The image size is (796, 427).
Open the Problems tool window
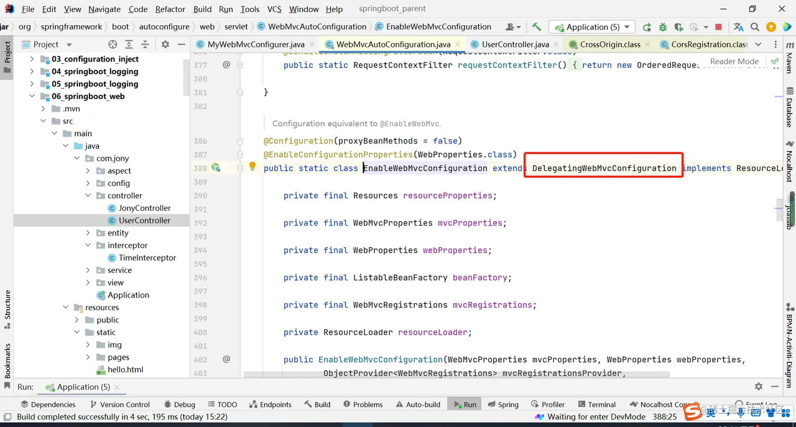click(363, 404)
